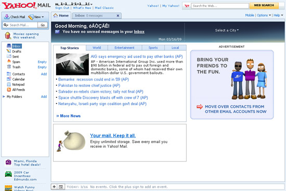Image resolution: width=286 pixels, height=191 pixels.
Task: Switch to the Entertainment news tab
Action: pyautogui.click(x=125, y=48)
